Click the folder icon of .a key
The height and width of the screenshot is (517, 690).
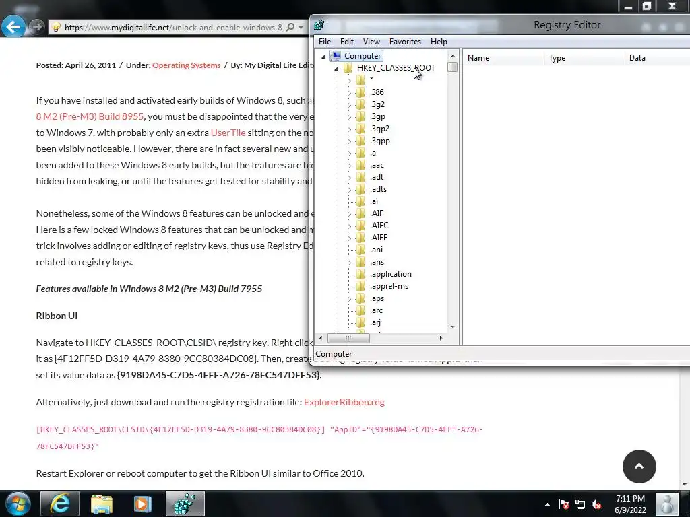tap(361, 153)
